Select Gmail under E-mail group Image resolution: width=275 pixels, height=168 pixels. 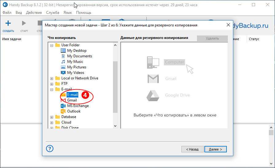[x=72, y=100]
